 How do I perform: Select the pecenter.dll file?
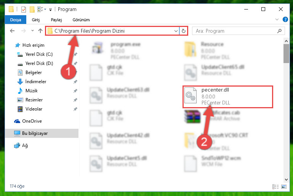228,97
